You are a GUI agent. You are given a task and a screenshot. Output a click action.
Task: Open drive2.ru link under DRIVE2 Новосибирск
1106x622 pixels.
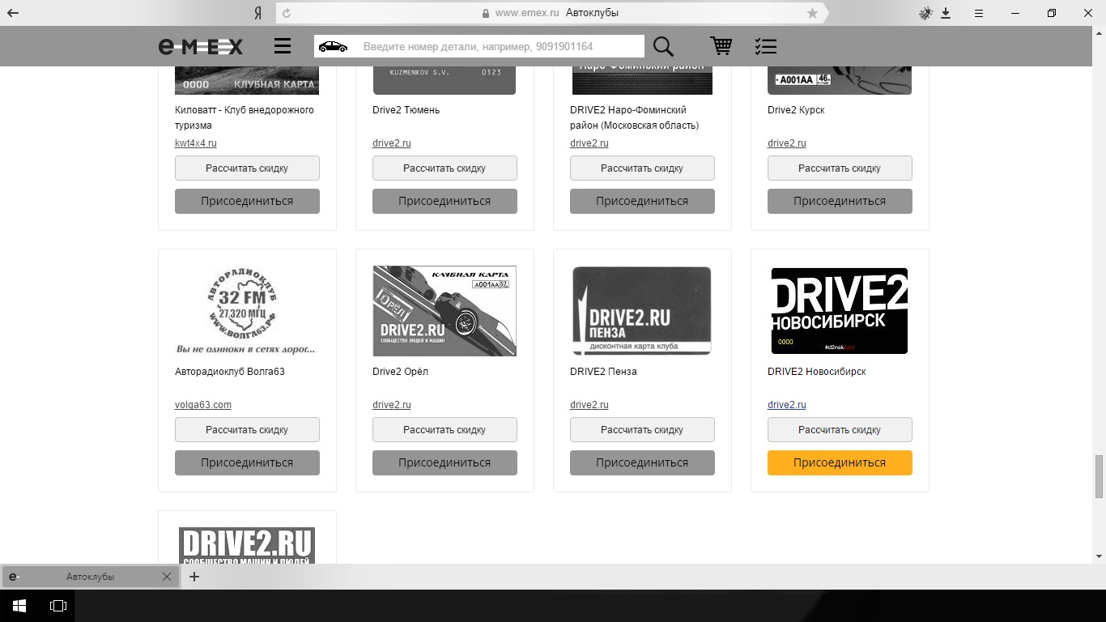pos(787,405)
